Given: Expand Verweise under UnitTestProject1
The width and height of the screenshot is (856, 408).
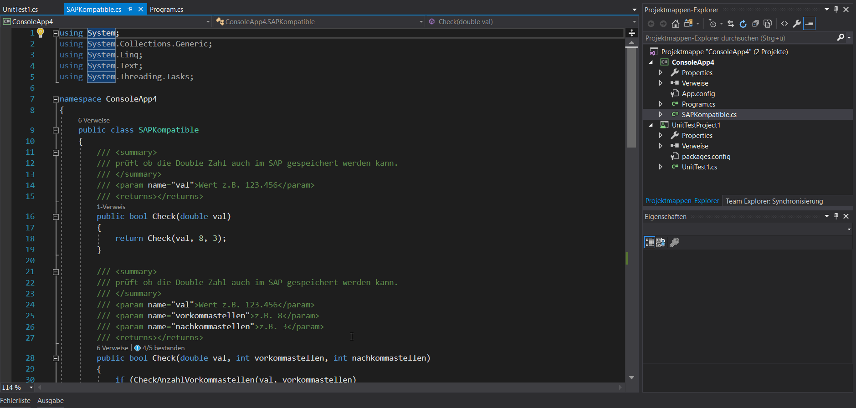Looking at the screenshot, I should tap(661, 146).
